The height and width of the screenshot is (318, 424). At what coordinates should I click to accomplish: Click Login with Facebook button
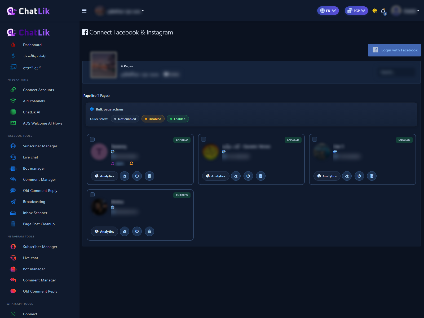(394, 50)
